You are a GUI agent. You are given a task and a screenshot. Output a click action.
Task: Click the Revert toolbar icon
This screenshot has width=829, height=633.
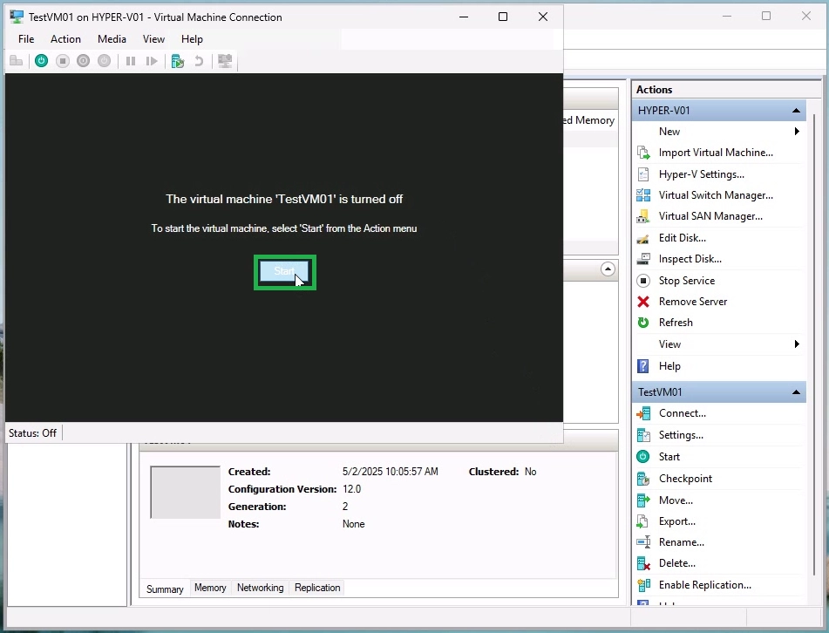click(199, 61)
